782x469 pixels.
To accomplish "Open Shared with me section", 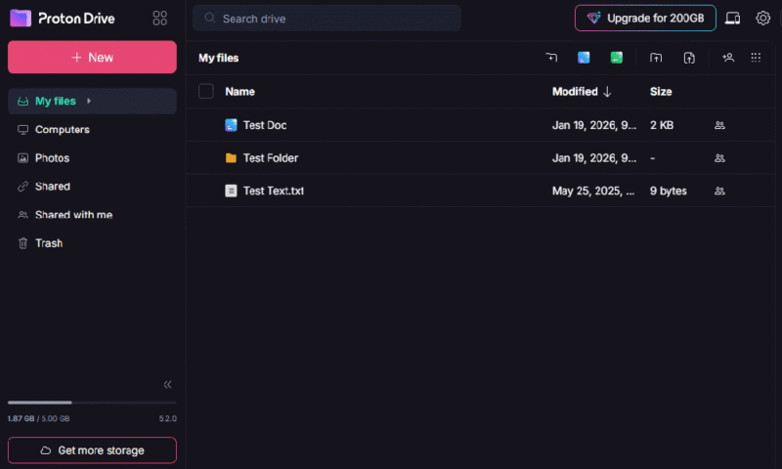I will pyautogui.click(x=92, y=215).
